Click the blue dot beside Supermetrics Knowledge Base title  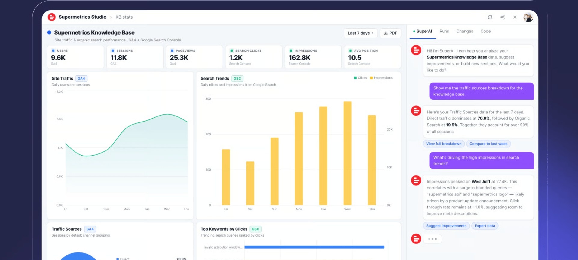click(49, 32)
